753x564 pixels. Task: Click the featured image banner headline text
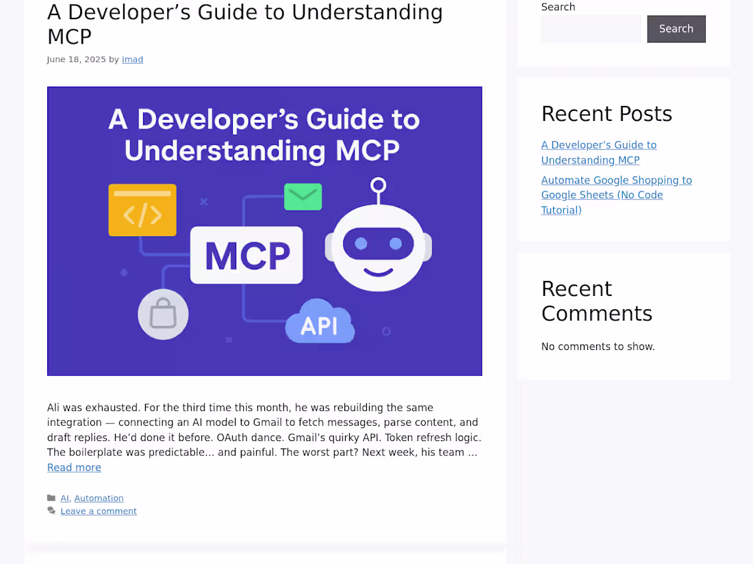pos(264,135)
